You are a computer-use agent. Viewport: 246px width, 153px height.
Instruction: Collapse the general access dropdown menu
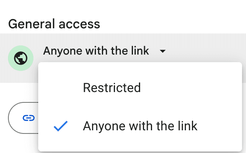pos(104,51)
